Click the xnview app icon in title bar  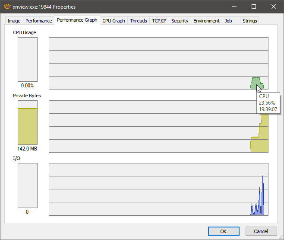pyautogui.click(x=7, y=7)
